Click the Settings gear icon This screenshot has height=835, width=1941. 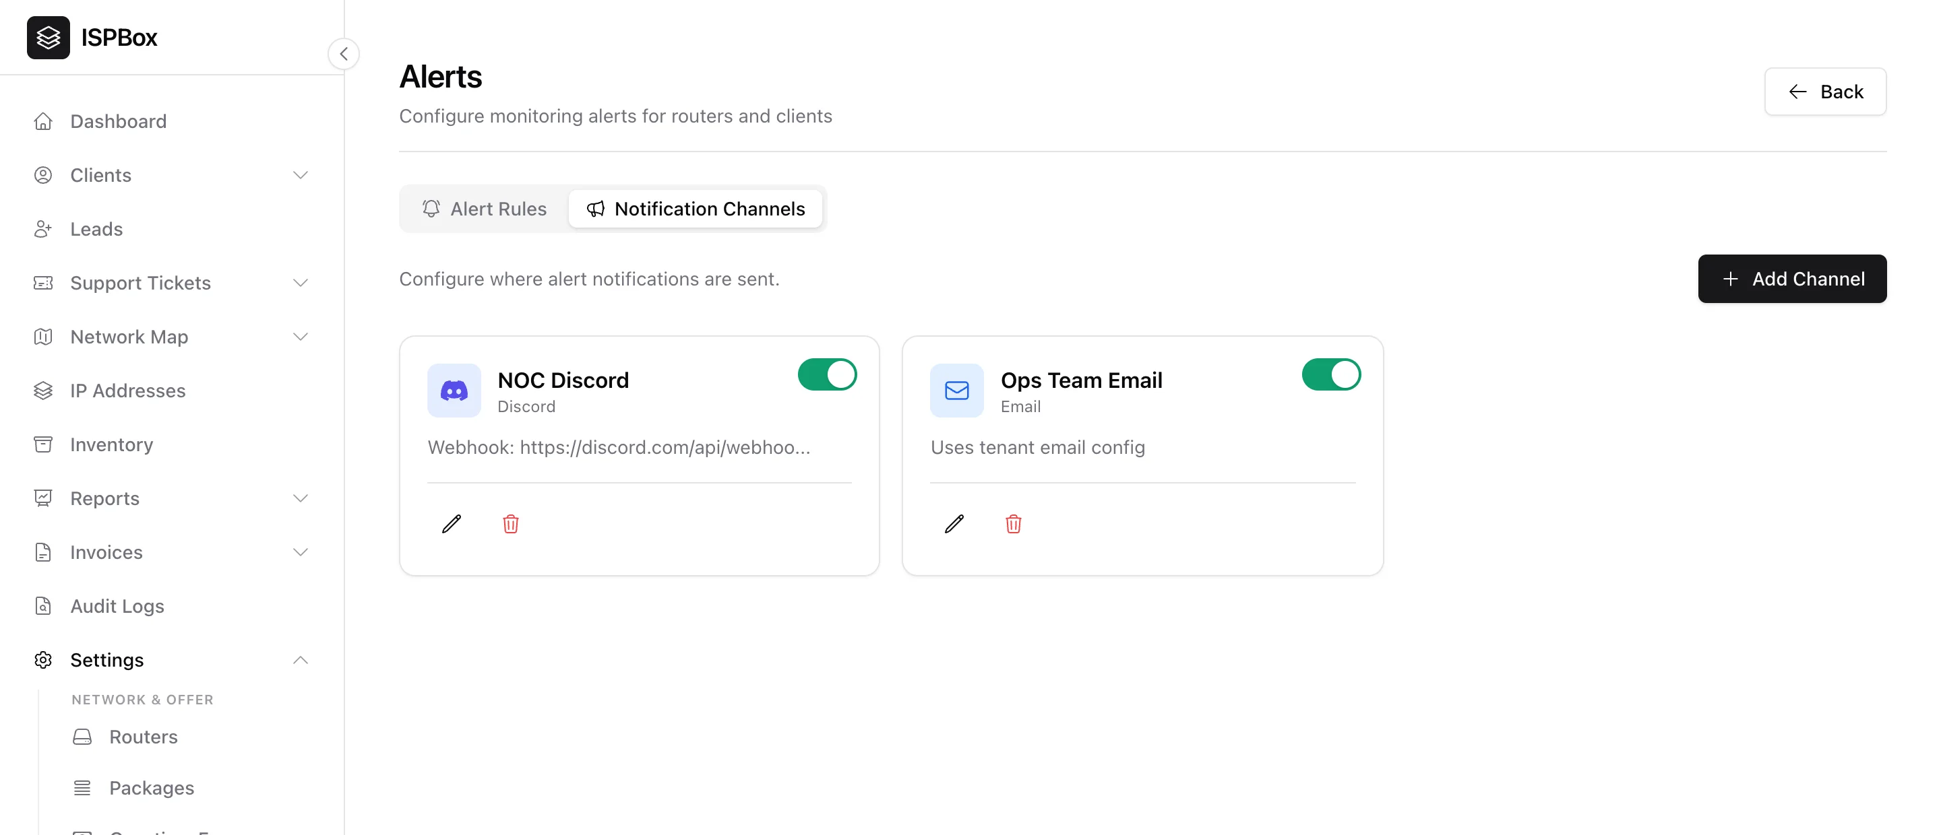43,659
